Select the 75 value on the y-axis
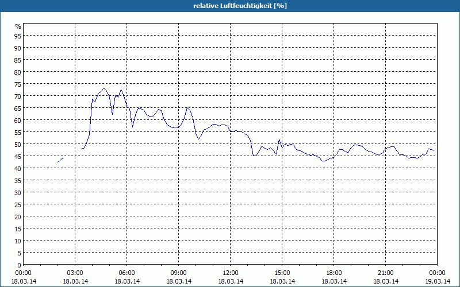The height and width of the screenshot is (287, 460). click(x=18, y=84)
